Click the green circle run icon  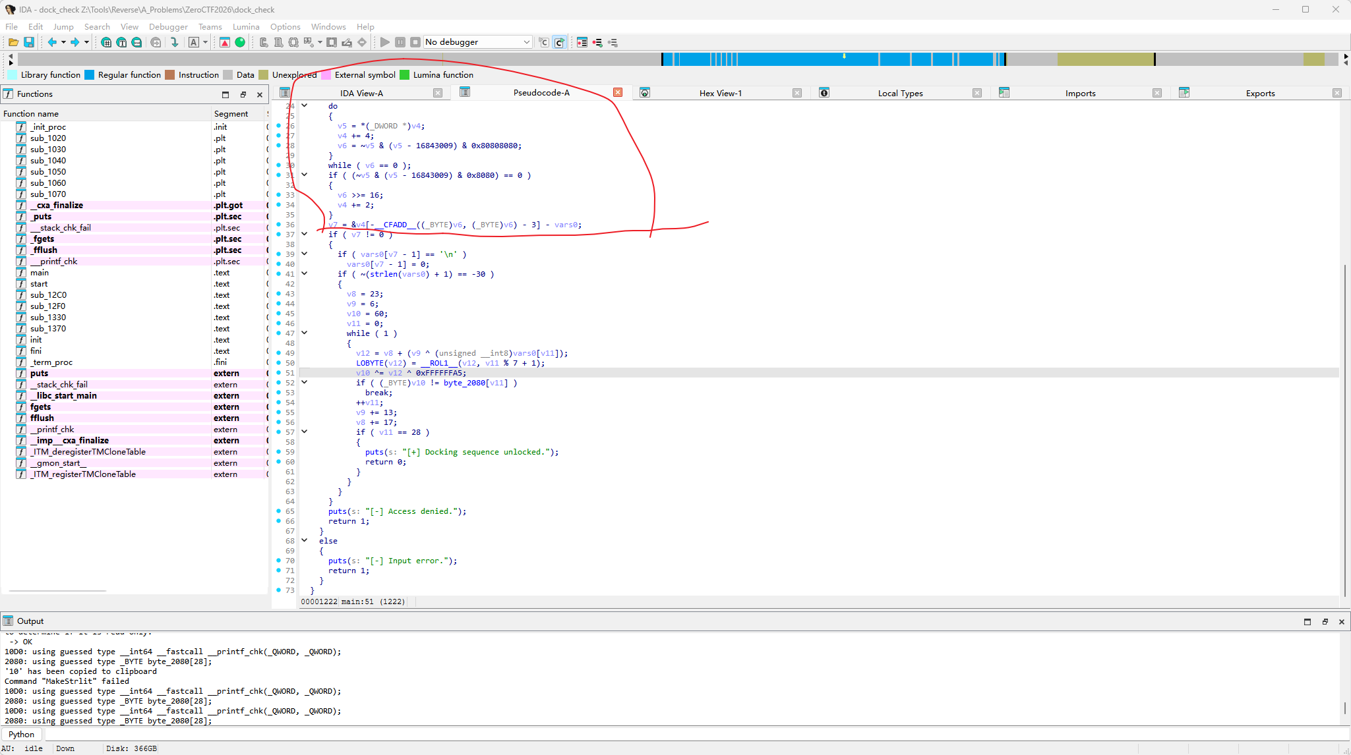240,42
